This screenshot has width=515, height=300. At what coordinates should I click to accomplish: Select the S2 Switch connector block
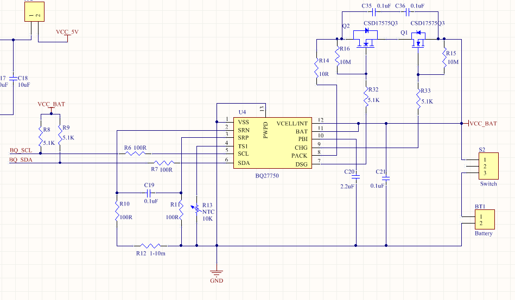click(488, 166)
